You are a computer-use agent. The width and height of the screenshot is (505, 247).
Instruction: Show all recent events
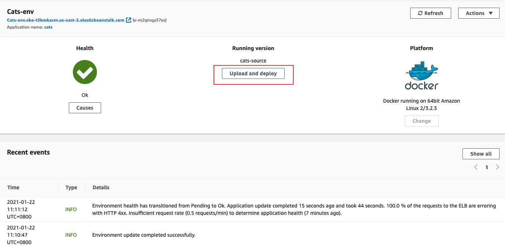click(480, 154)
